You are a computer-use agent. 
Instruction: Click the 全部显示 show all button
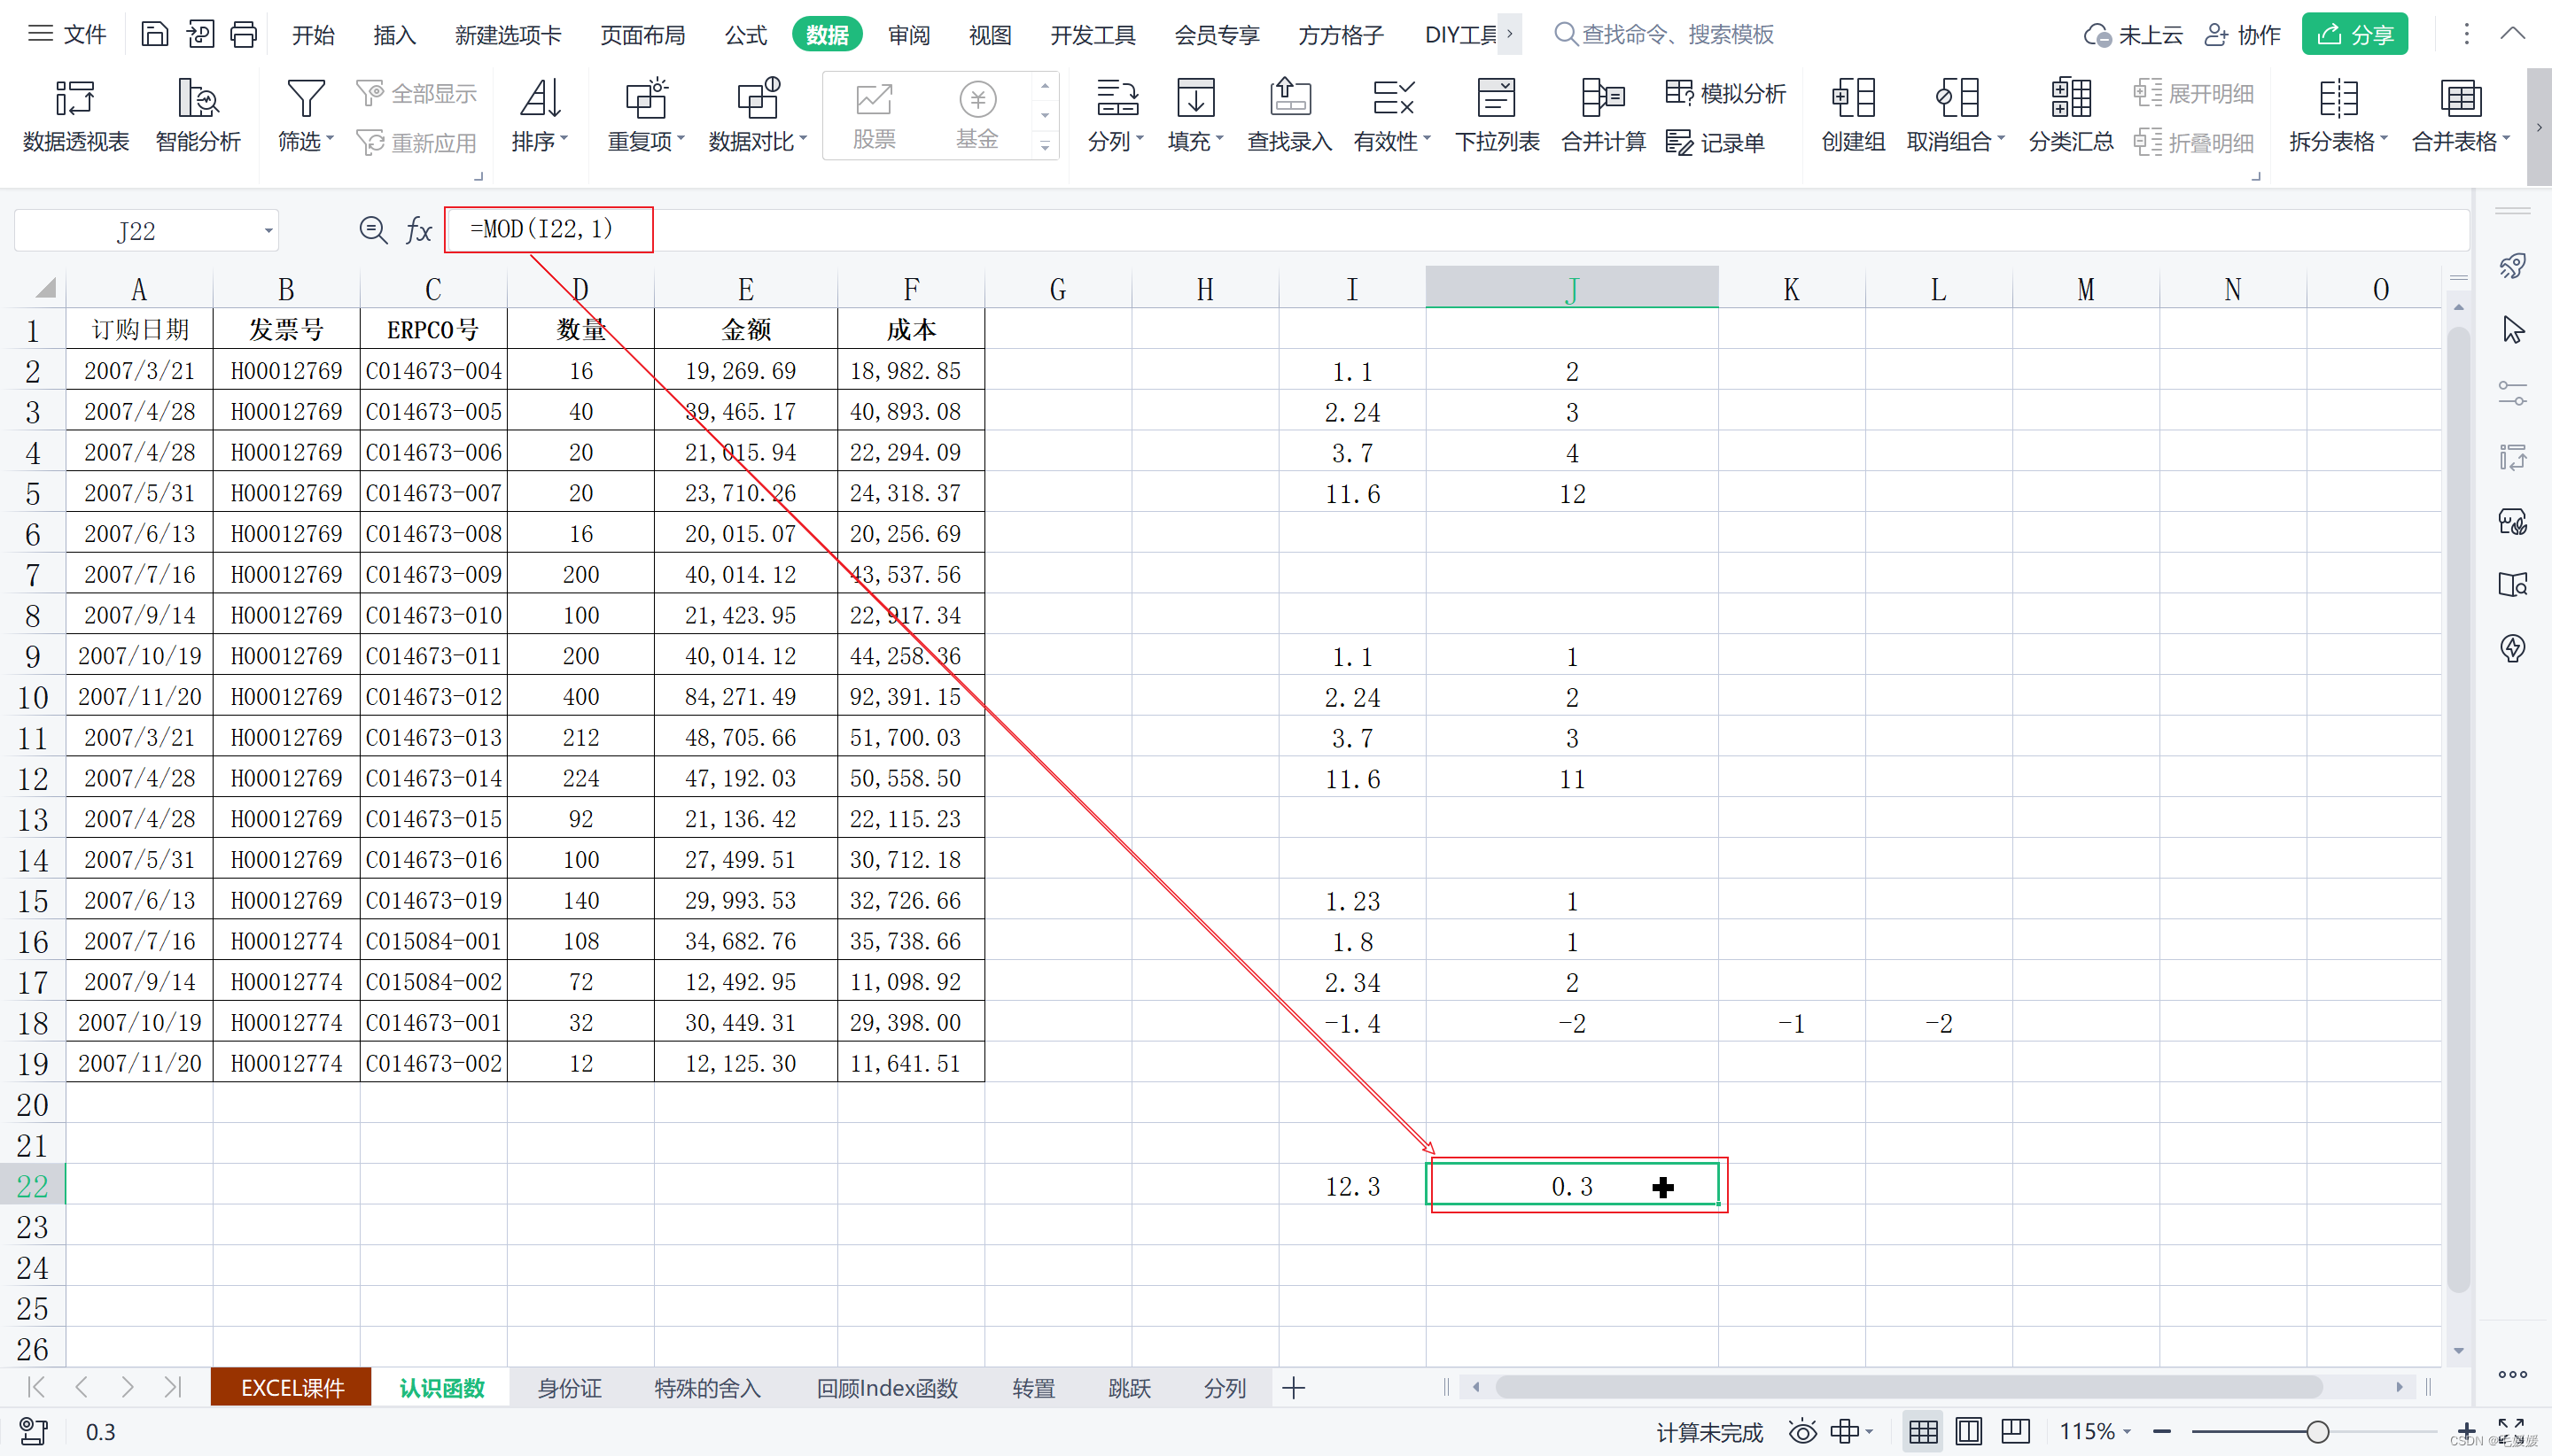coord(416,93)
